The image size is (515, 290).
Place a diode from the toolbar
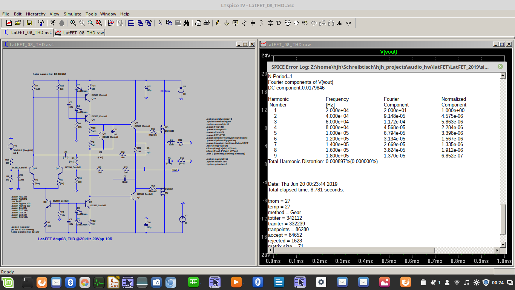click(x=270, y=23)
